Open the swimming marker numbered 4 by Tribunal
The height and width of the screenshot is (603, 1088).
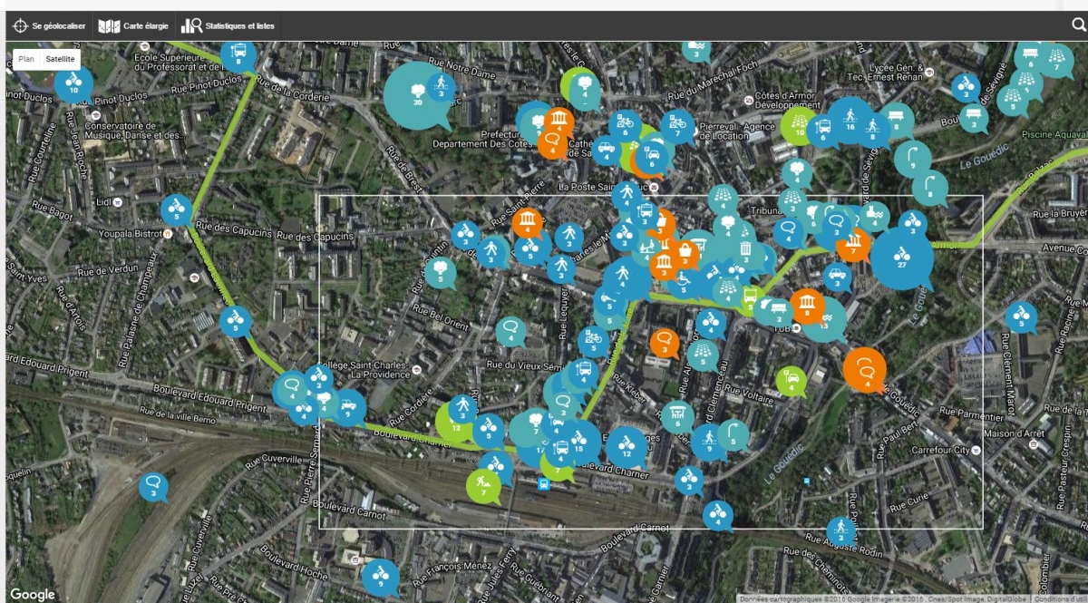873,217
